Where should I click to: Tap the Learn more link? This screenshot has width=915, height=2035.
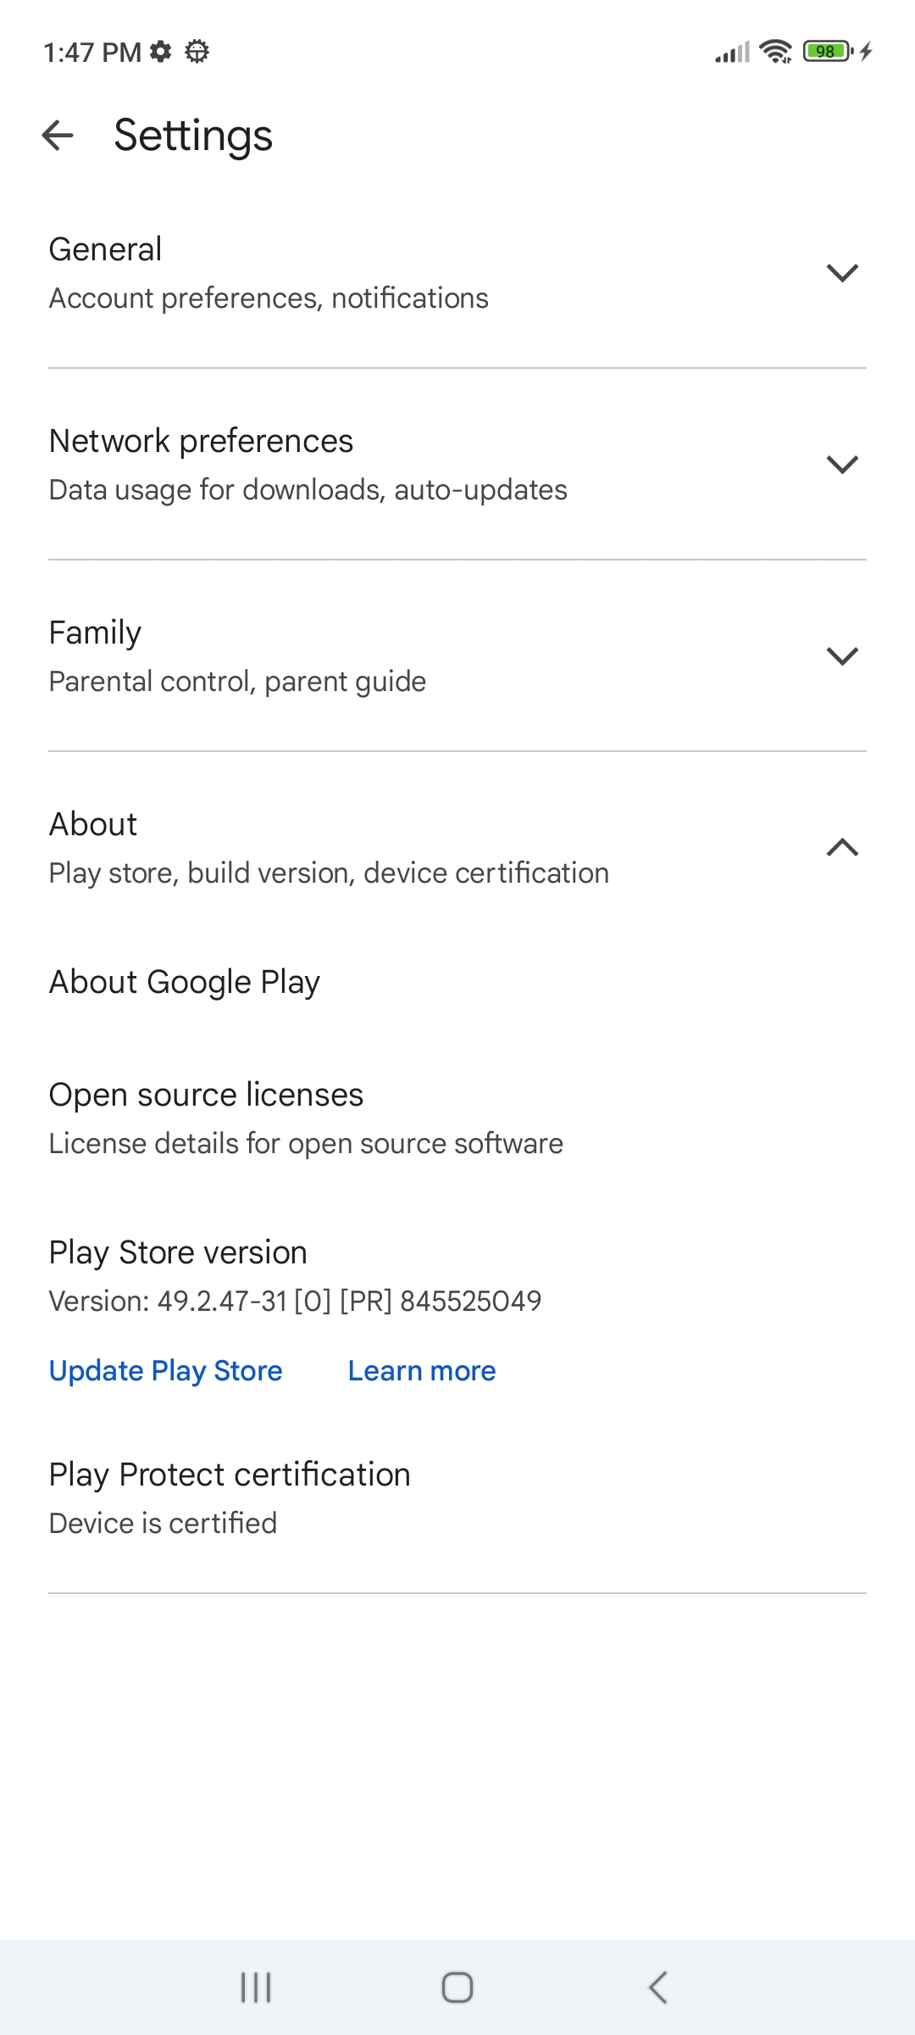[422, 1371]
